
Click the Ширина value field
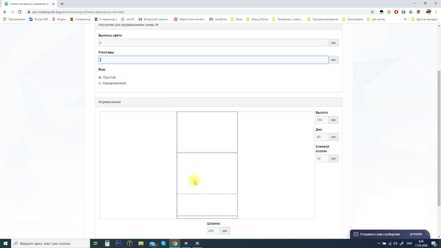[213, 231]
